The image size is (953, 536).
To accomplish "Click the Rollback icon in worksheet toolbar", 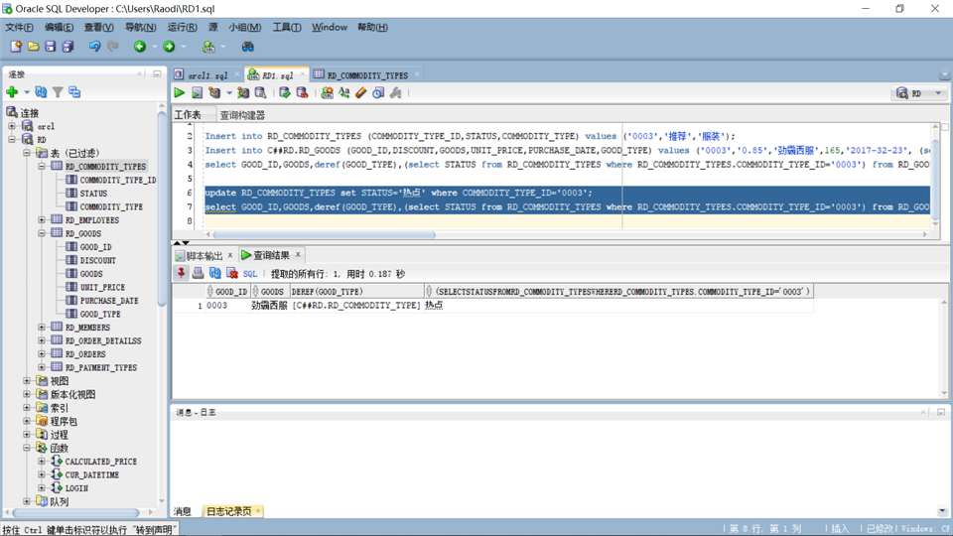I will point(302,93).
